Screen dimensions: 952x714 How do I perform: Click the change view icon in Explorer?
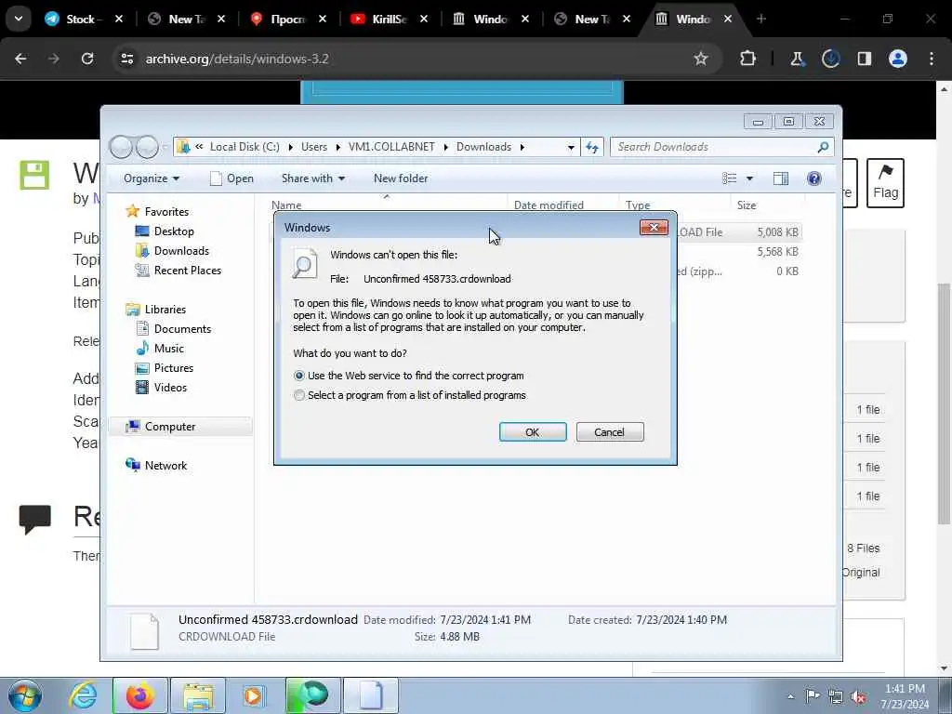729,178
